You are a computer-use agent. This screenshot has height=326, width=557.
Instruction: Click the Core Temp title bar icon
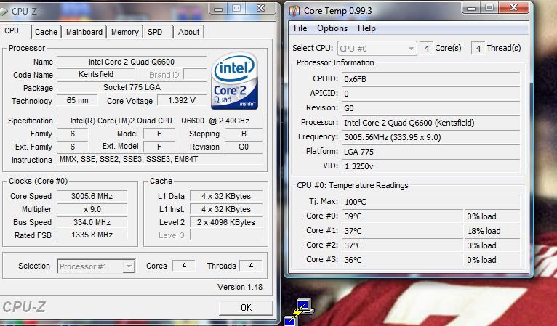pyautogui.click(x=294, y=11)
